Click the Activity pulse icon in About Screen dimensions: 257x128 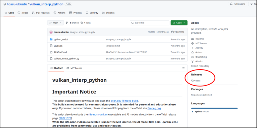click(192, 48)
